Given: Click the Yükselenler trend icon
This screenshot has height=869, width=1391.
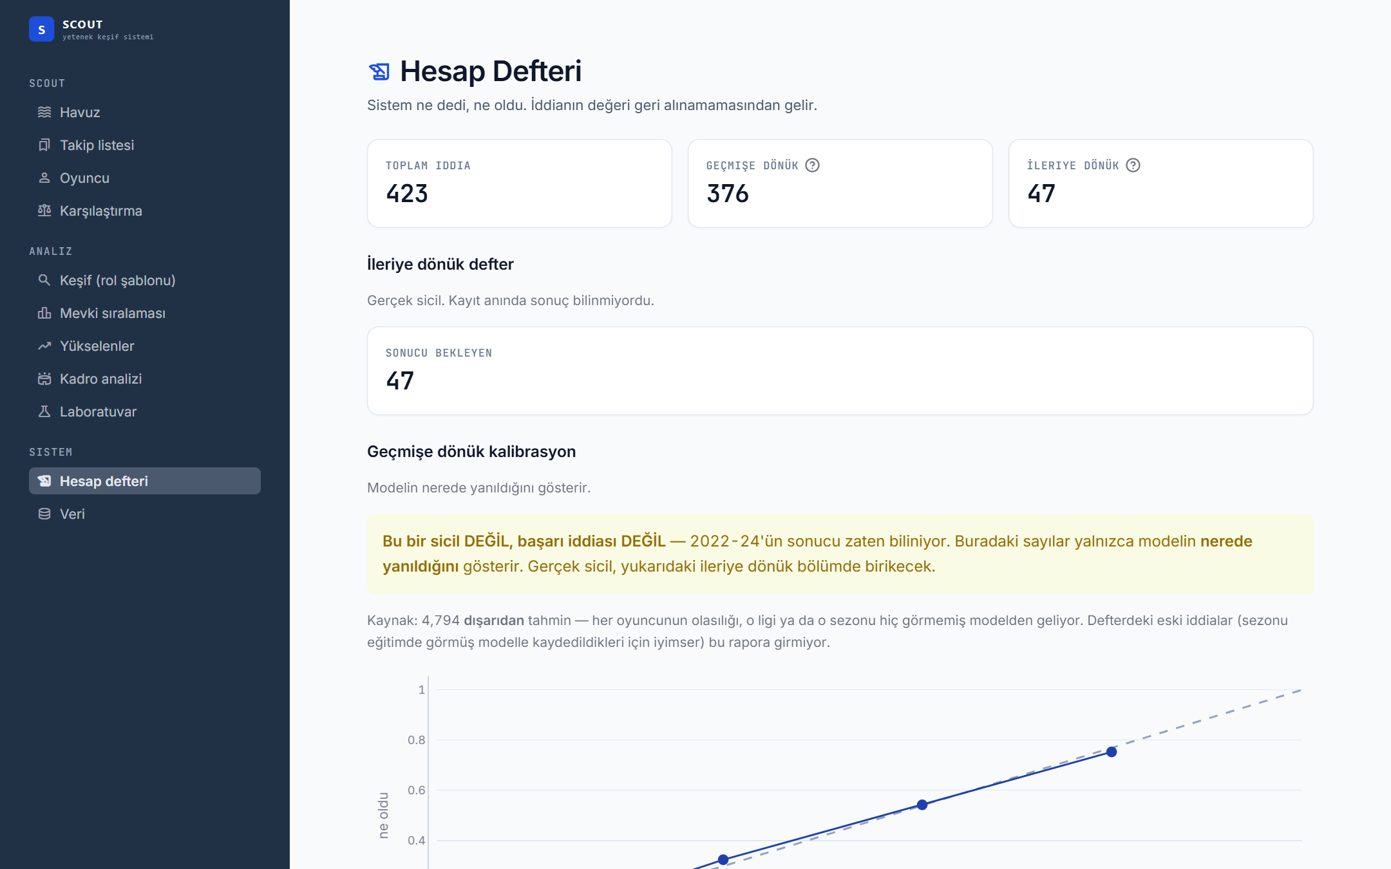Looking at the screenshot, I should coord(44,346).
